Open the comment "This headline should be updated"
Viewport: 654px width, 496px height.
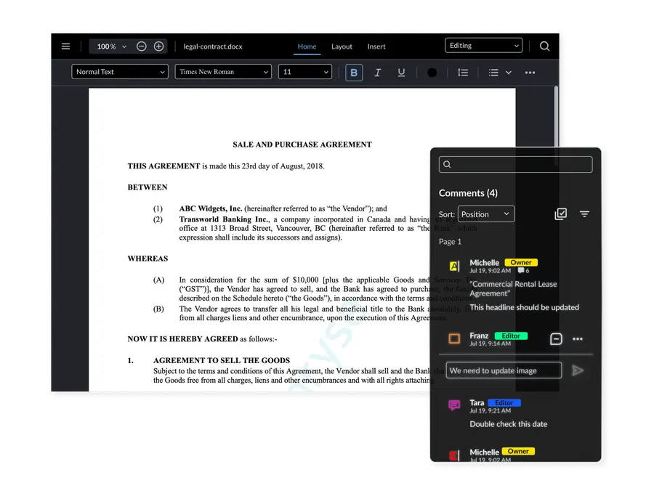coord(524,307)
